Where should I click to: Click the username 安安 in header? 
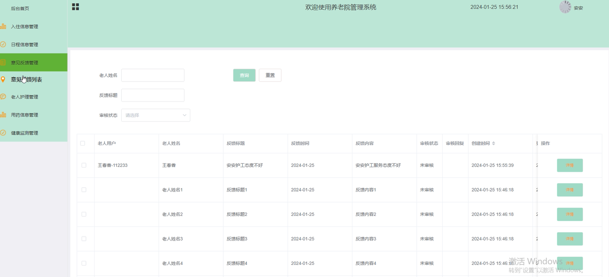click(578, 8)
